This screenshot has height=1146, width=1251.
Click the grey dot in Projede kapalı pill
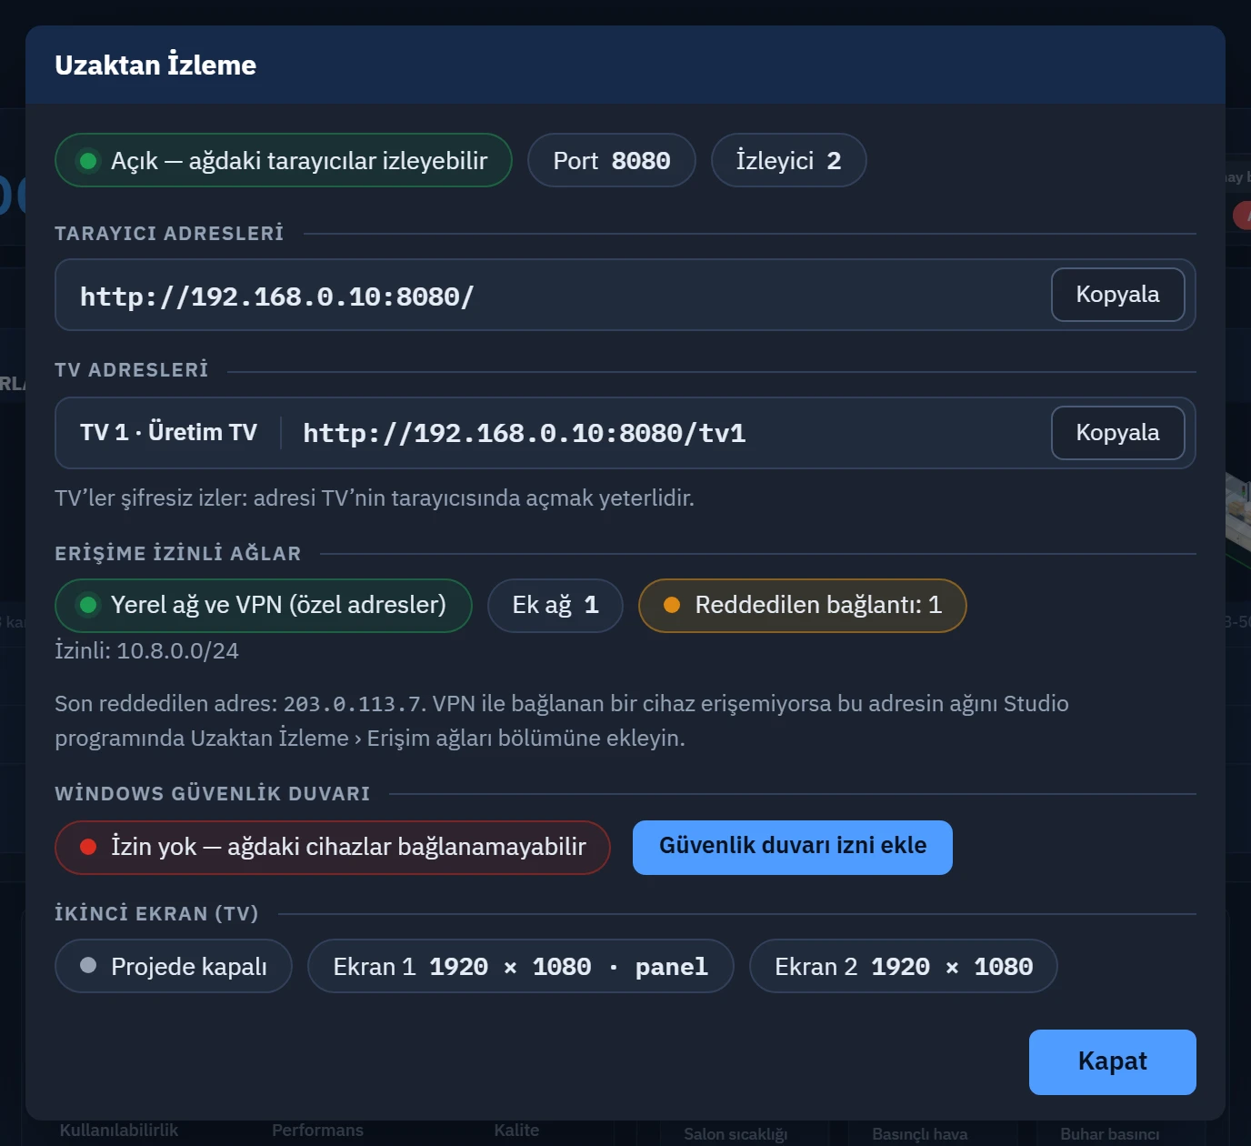[x=88, y=965]
